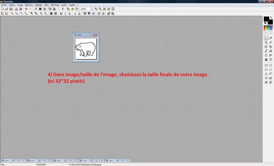The image size is (274, 166).
Task: Apply old photo sepia effect icon
Action: tap(55, 13)
